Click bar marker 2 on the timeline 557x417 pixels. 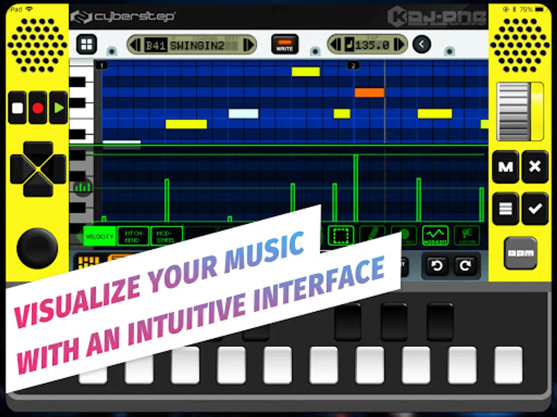(353, 66)
